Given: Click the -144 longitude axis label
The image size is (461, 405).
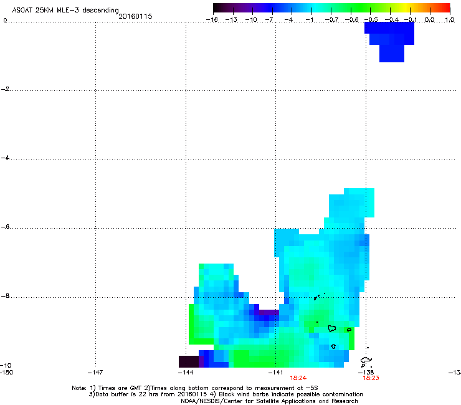Looking at the screenshot, I should tap(186, 373).
